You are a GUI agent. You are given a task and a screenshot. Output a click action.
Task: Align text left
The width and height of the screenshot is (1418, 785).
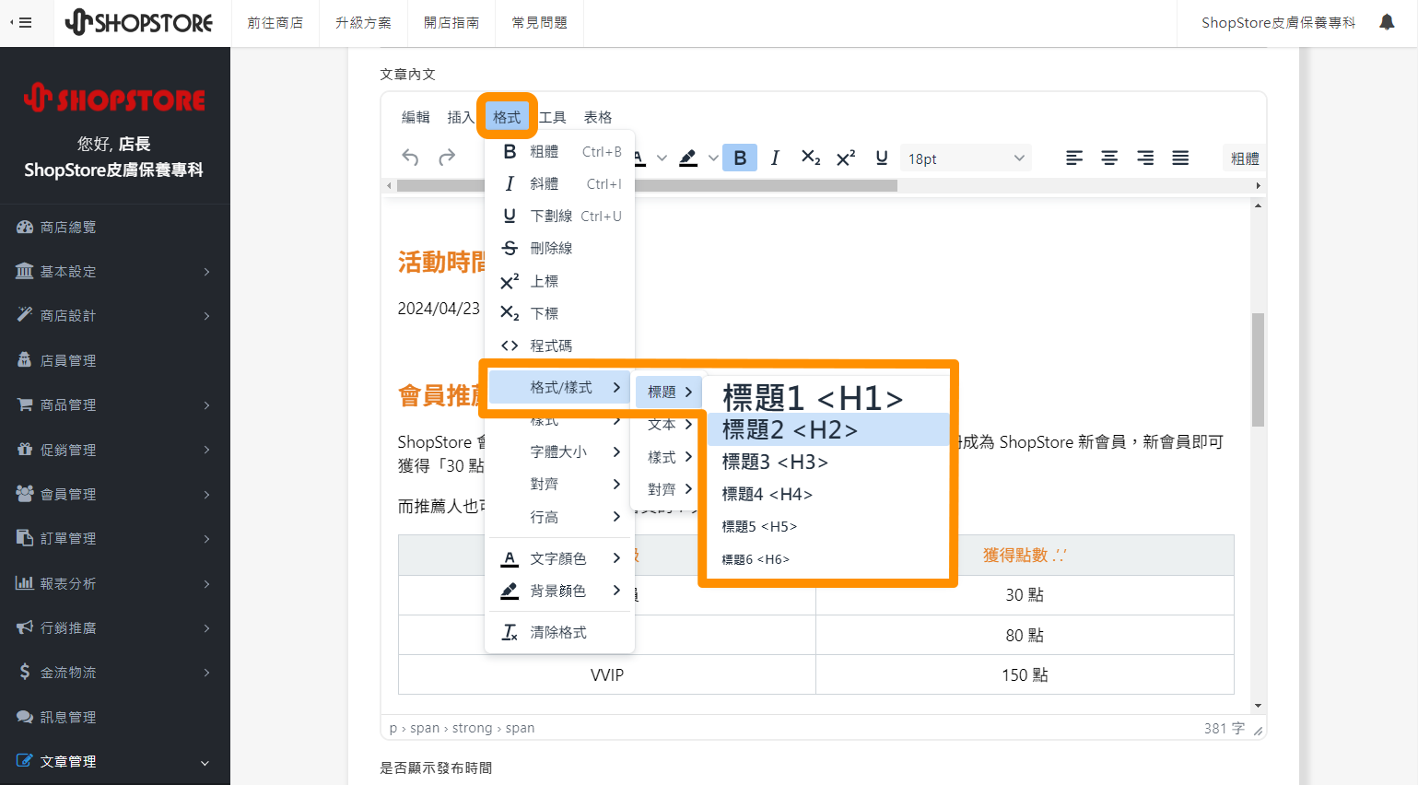(1074, 158)
